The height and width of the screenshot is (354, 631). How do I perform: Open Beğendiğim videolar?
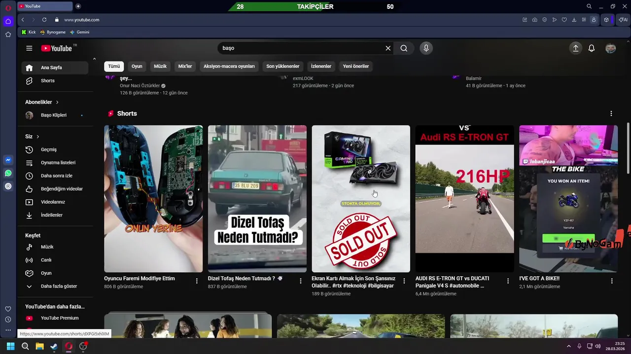[55, 189]
